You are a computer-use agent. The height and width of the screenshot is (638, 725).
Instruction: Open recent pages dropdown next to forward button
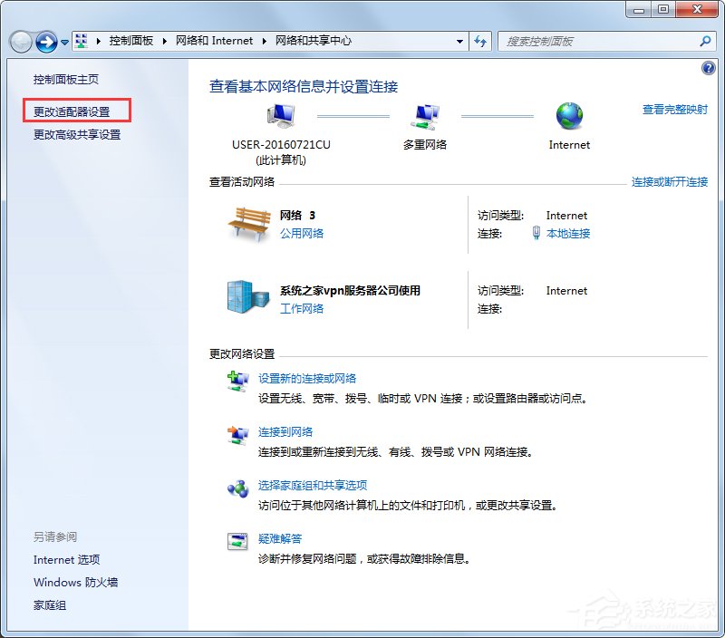point(63,42)
